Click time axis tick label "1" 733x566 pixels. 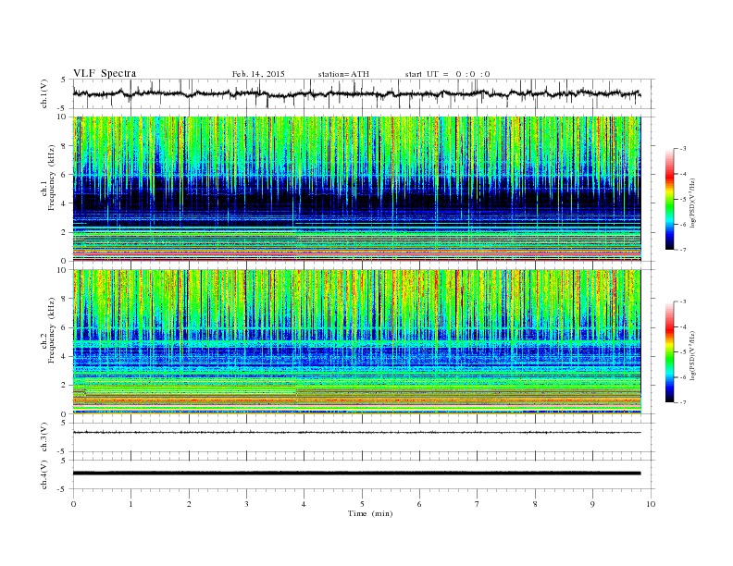[131, 504]
